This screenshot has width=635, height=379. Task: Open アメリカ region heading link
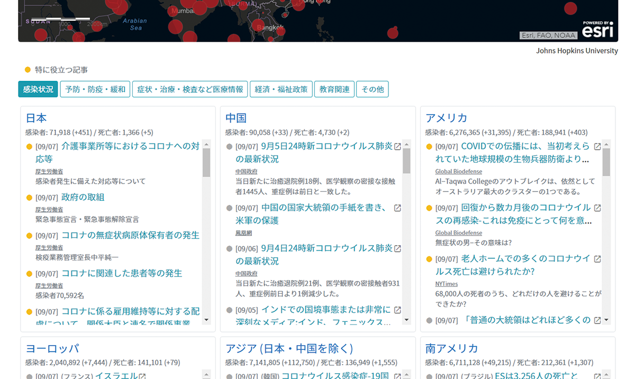pos(447,118)
